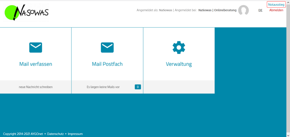Click the envelope icon above Mail Postfach
Screen dimensions: 290x137
(107, 47)
